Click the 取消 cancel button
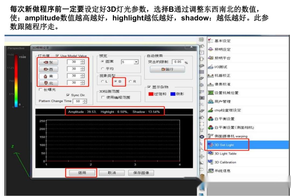This screenshot has width=291, height=196. point(112,173)
